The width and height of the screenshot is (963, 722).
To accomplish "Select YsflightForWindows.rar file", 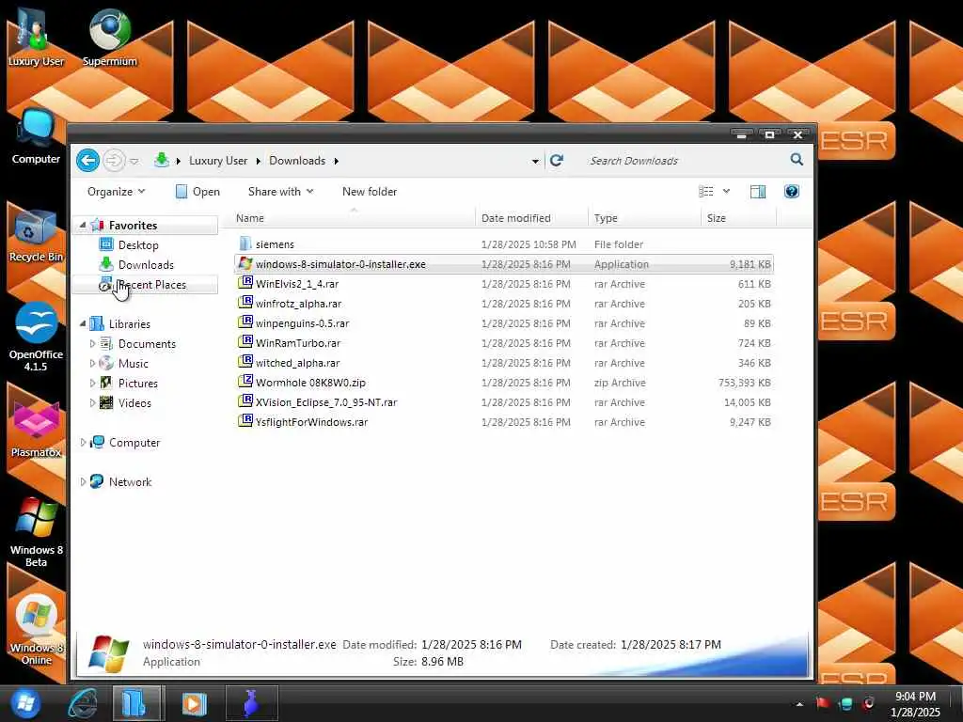I will pyautogui.click(x=504, y=422).
